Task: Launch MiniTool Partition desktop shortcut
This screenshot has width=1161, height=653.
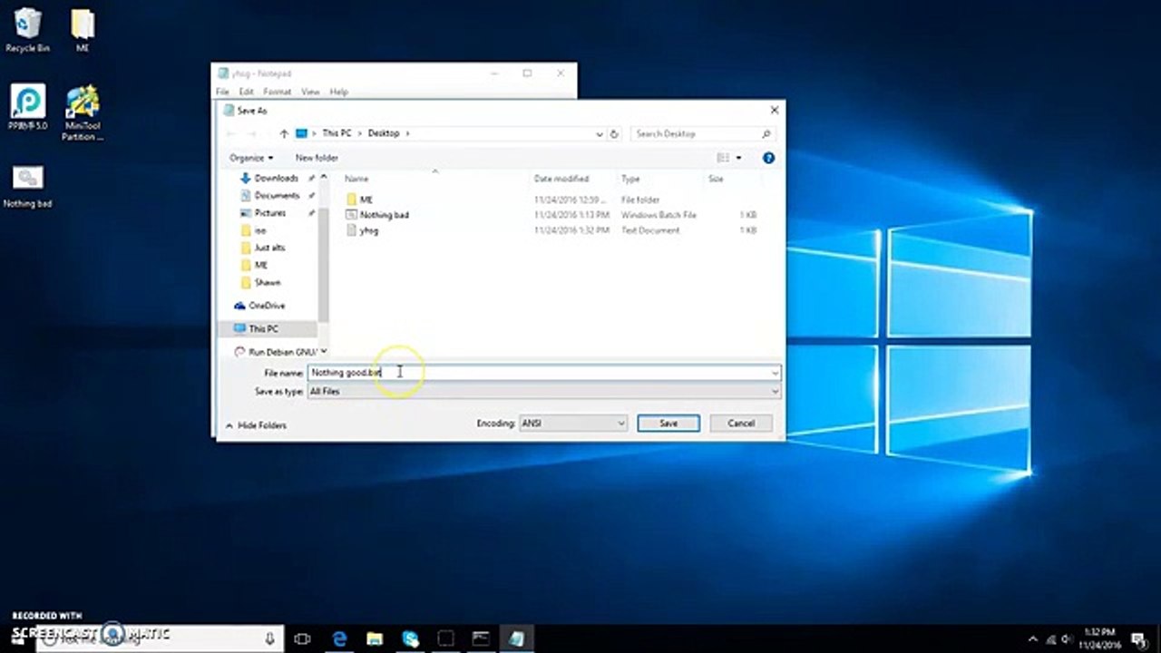Action: point(83,112)
